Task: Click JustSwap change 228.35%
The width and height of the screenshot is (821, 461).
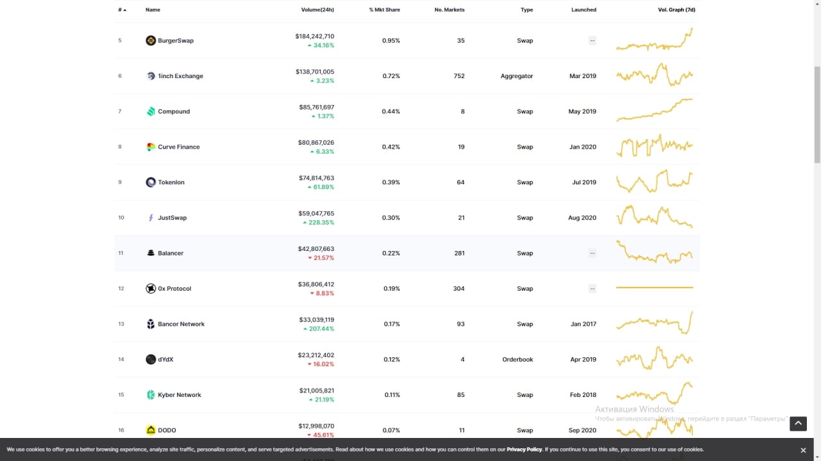Action: pos(318,223)
